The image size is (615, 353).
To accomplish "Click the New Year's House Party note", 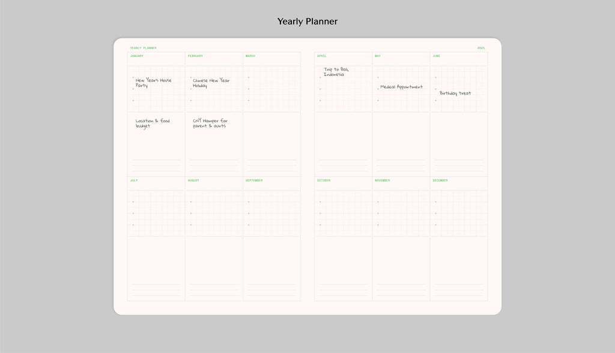I will tap(153, 83).
